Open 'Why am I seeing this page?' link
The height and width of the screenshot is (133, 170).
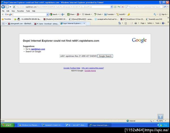click(93, 68)
